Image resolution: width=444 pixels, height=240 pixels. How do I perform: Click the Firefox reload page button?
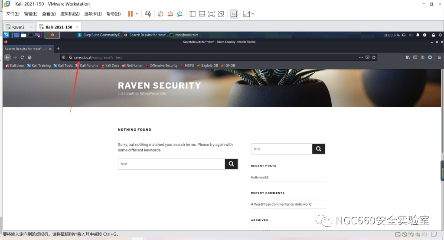point(22,57)
